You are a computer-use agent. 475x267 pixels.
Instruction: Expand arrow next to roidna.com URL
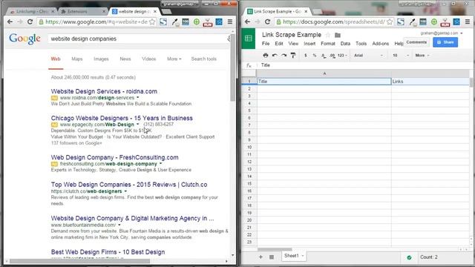(x=138, y=97)
